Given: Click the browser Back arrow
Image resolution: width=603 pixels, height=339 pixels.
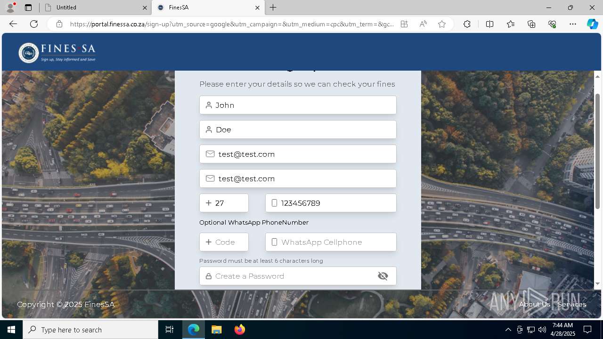Looking at the screenshot, I should coord(13,24).
